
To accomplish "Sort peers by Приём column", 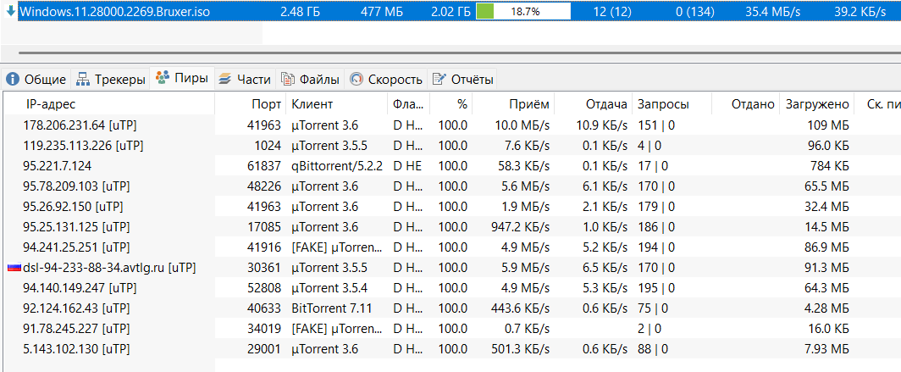I will (513, 104).
